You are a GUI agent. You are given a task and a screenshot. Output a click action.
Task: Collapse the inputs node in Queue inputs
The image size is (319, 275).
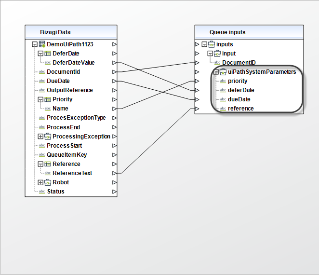click(204, 44)
